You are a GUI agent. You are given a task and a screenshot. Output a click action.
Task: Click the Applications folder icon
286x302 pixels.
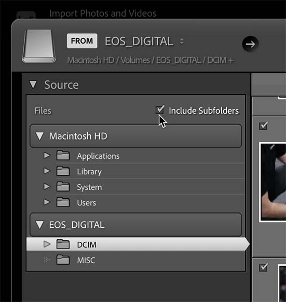pyautogui.click(x=63, y=156)
